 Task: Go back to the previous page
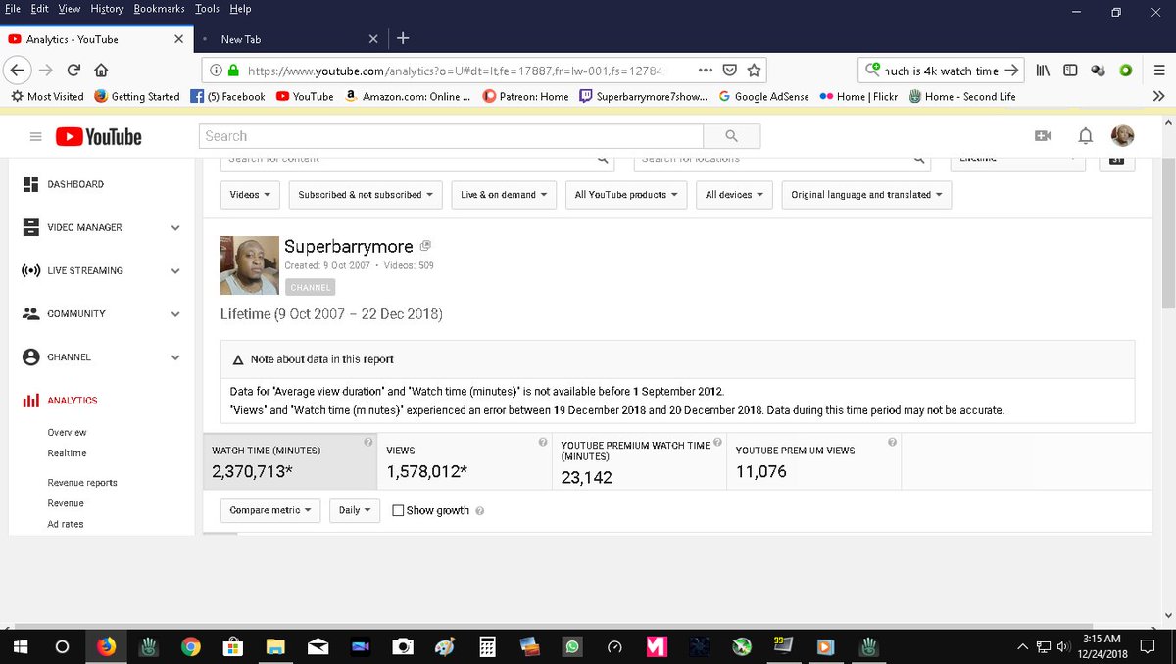click(18, 71)
